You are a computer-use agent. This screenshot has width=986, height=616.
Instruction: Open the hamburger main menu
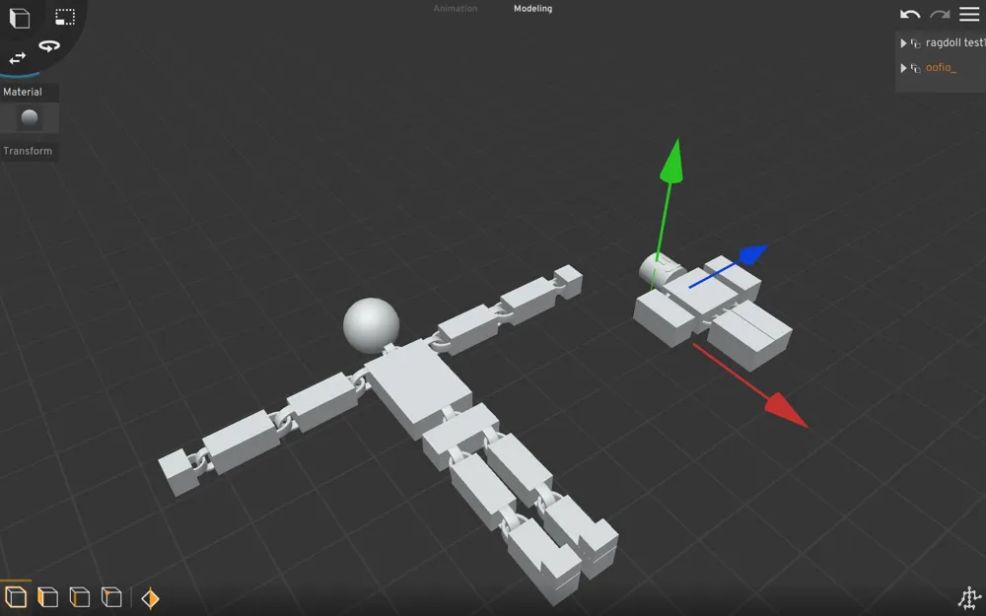(x=969, y=14)
